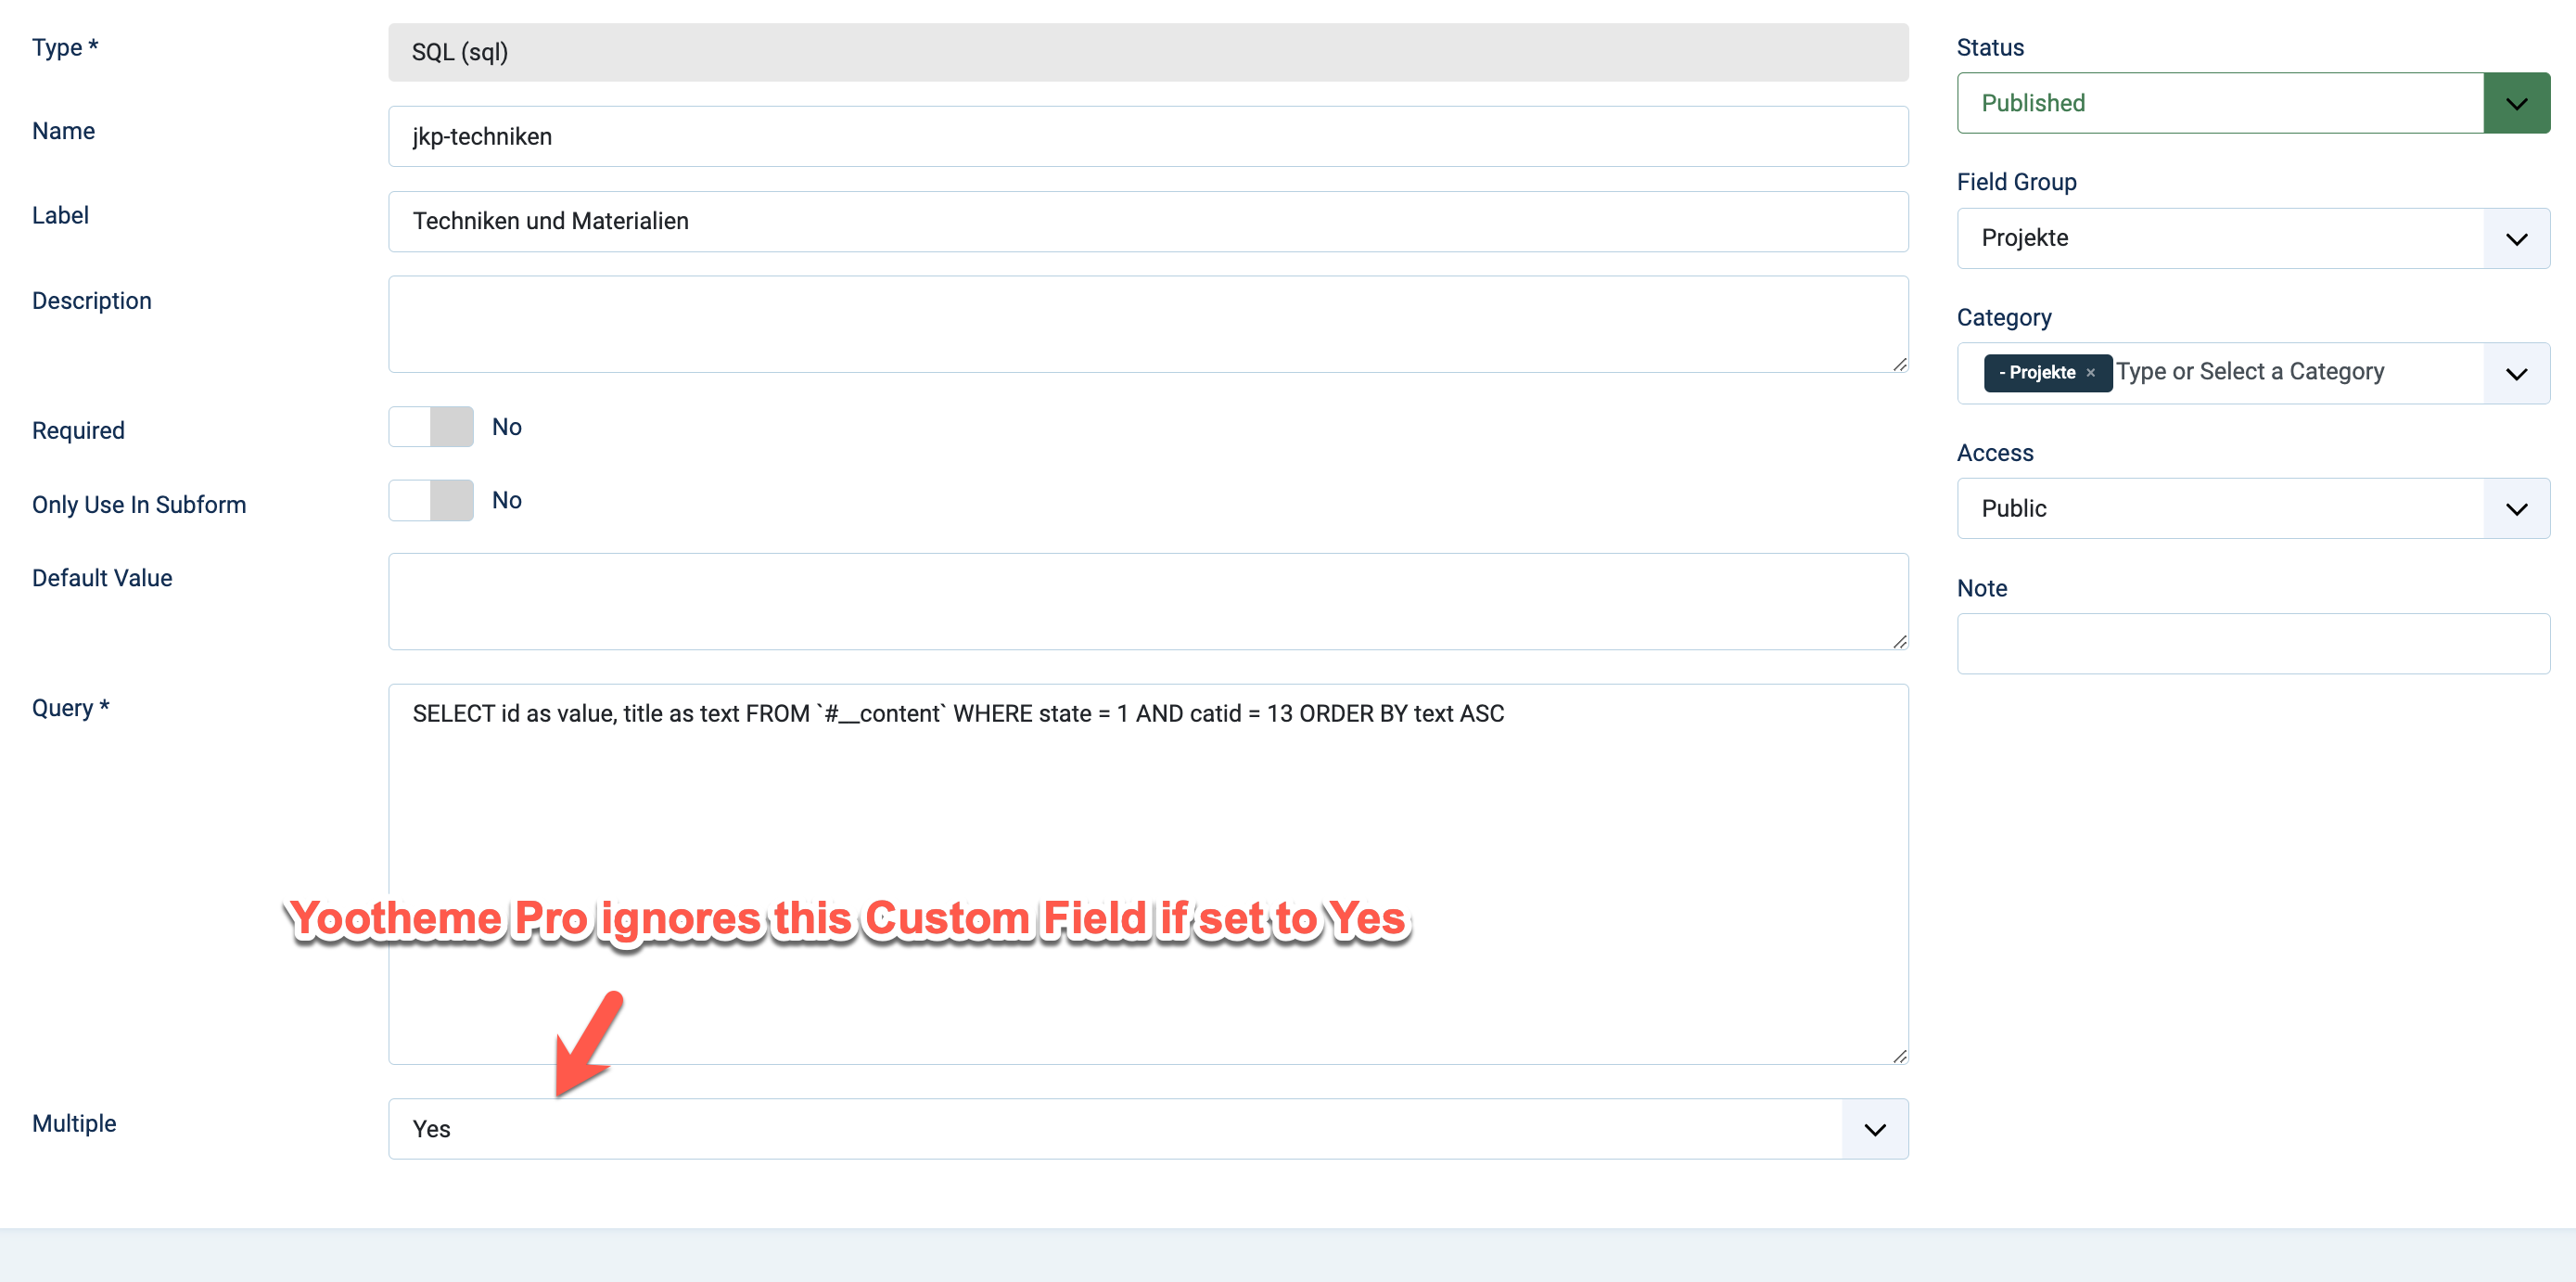Viewport: 2576px width, 1282px height.
Task: Click the Description textarea resize handle
Action: tap(1899, 364)
